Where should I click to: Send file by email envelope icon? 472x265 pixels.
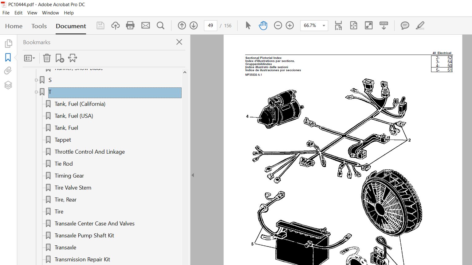pos(146,25)
